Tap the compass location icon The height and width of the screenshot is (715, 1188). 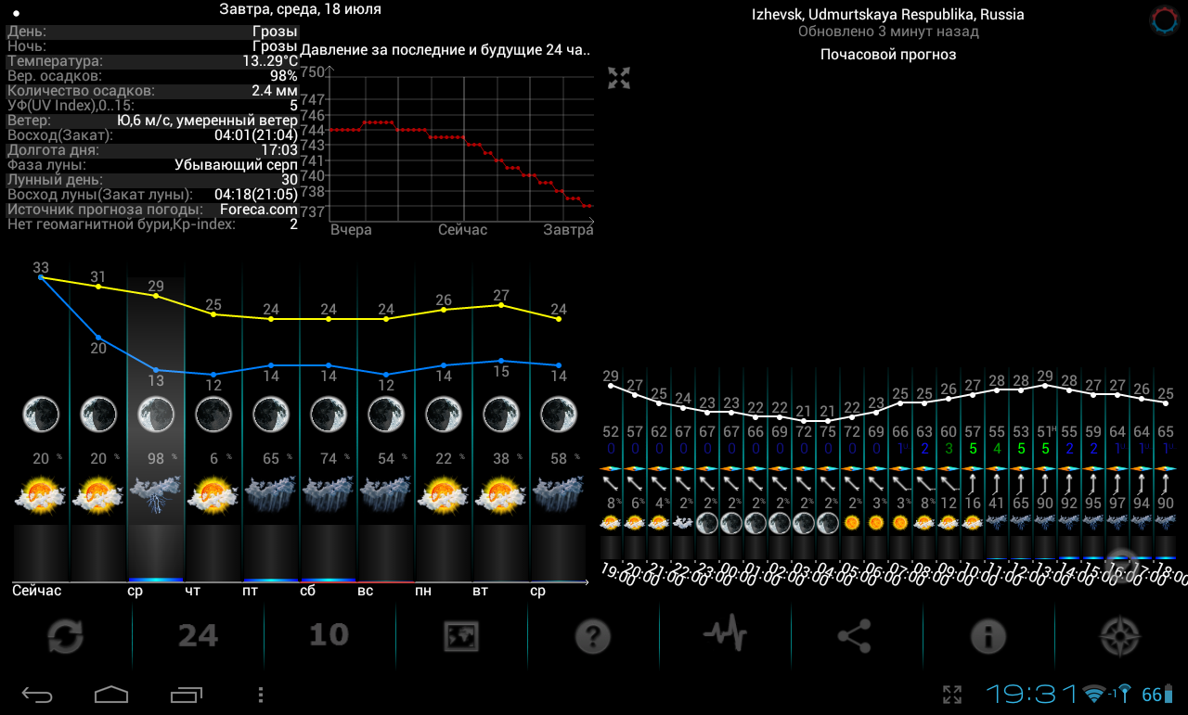click(1119, 636)
